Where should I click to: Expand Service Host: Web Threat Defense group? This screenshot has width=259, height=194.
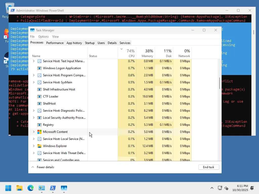[34, 153]
